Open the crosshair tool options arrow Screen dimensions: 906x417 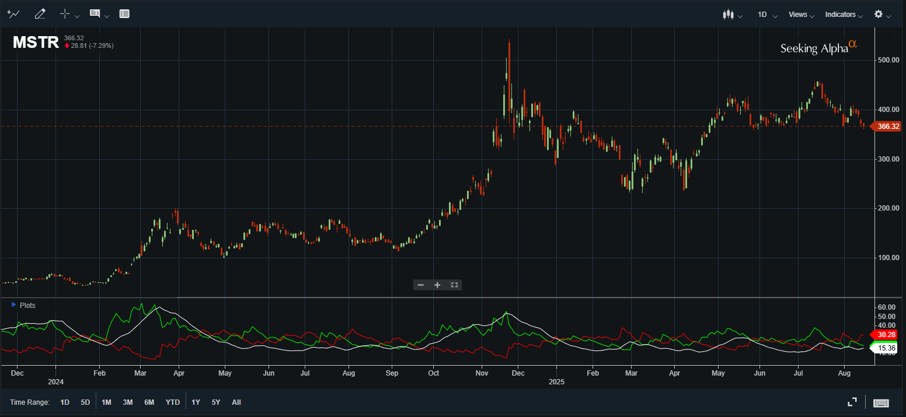pos(77,16)
